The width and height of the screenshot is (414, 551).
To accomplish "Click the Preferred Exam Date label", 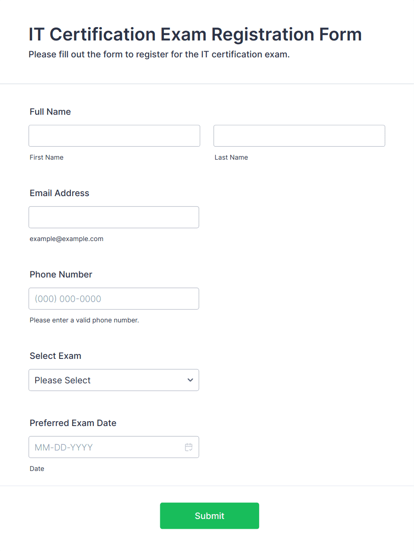I will tap(73, 423).
